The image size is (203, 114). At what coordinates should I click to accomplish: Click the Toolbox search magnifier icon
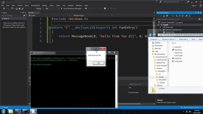pos(24,16)
